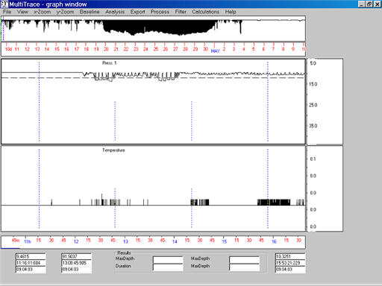Close the MultiTrace graph window
The width and height of the screenshot is (382, 286).
377,4
